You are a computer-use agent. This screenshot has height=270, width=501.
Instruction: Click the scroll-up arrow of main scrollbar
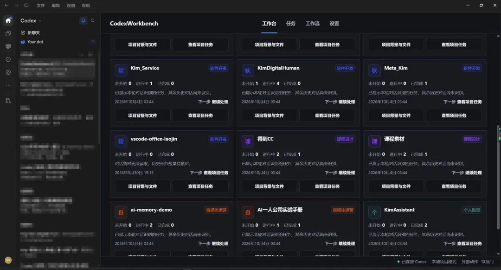coord(498,36)
